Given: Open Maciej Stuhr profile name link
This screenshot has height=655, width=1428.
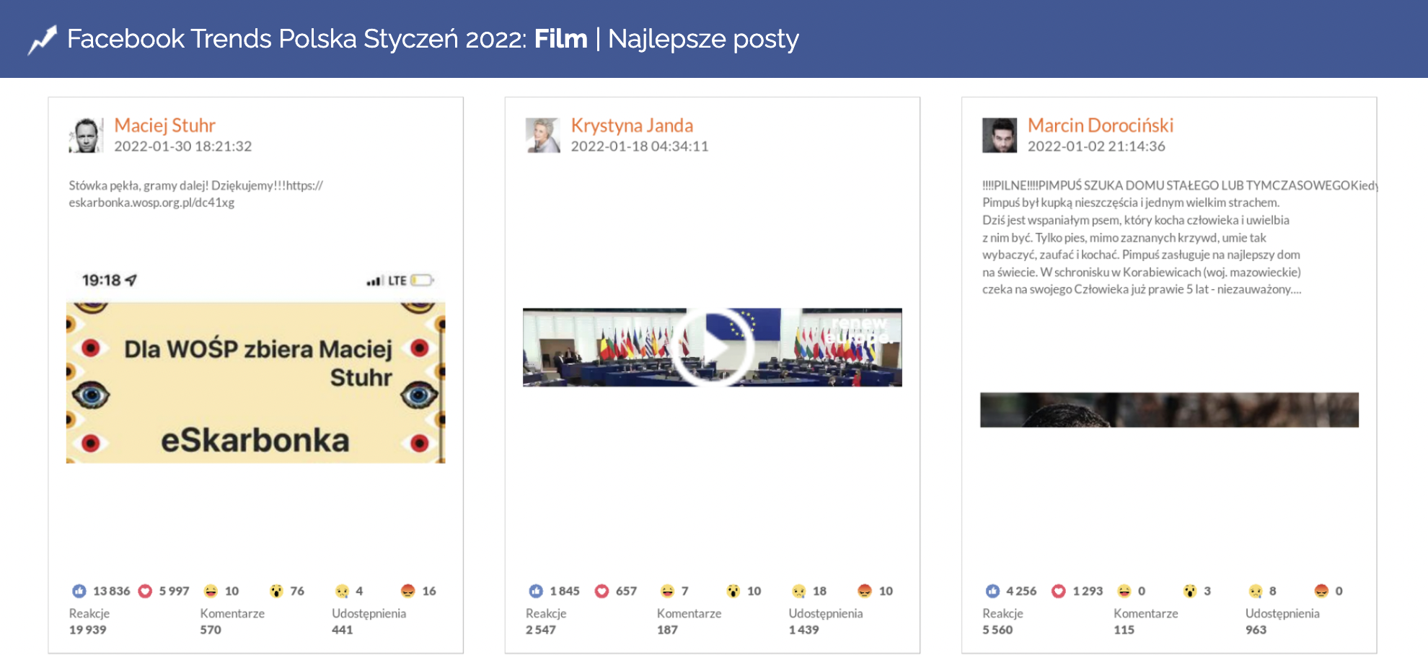Looking at the screenshot, I should pyautogui.click(x=164, y=126).
